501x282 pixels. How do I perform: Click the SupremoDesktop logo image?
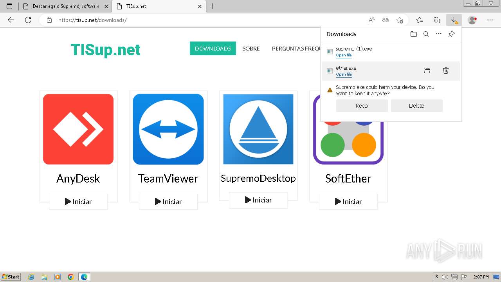(x=258, y=129)
